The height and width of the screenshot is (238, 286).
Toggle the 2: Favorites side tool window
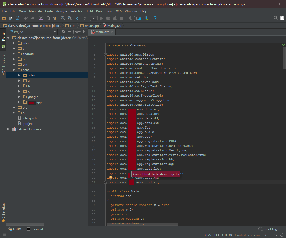tap(3, 213)
